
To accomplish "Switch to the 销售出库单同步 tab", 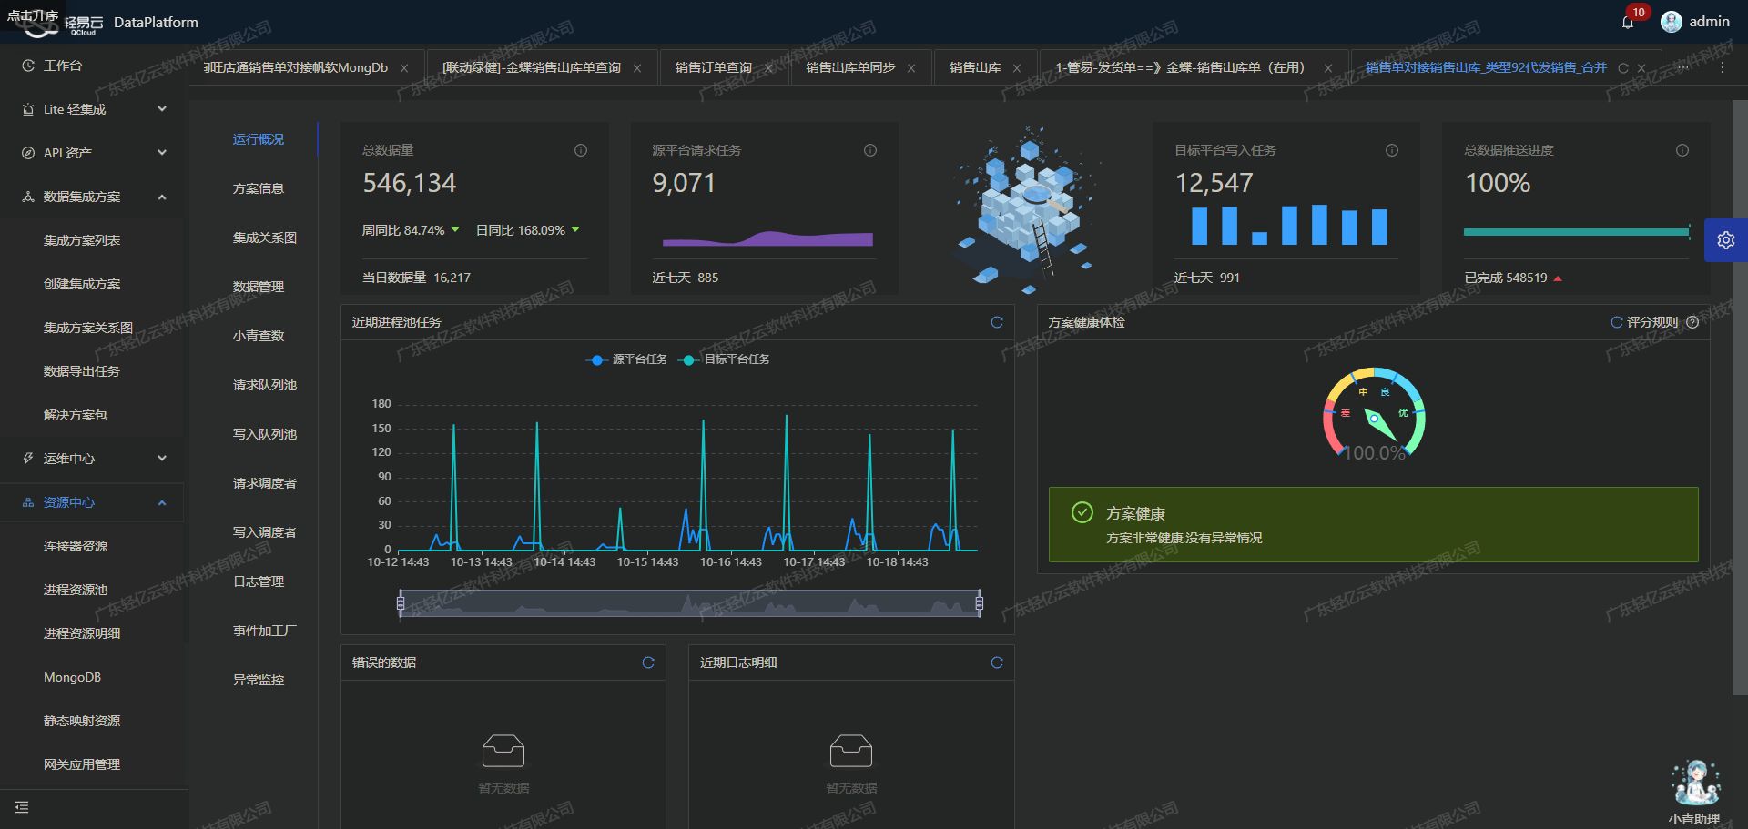I will pyautogui.click(x=850, y=67).
